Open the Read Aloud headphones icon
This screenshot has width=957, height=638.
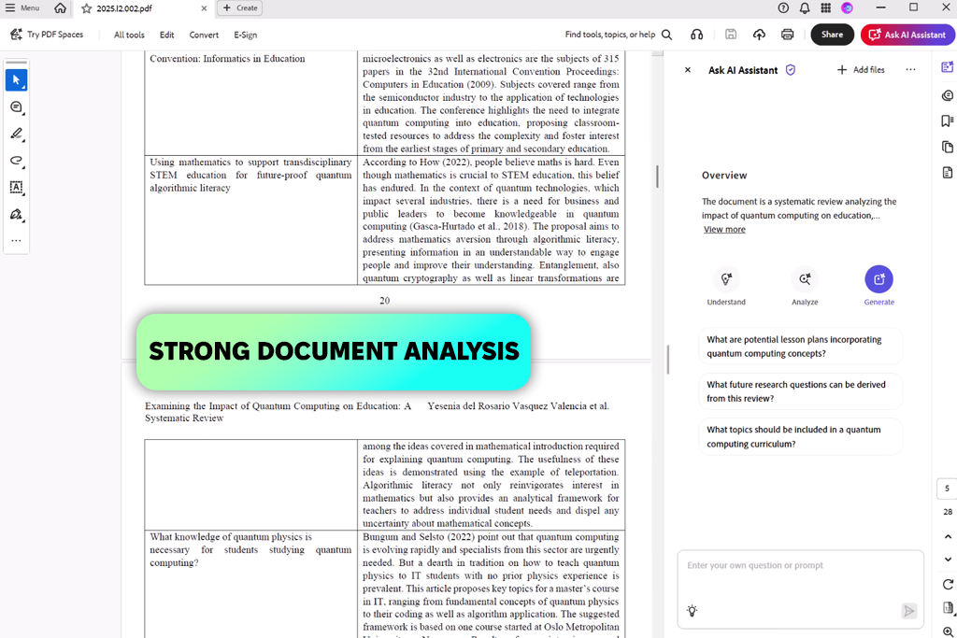[x=696, y=35]
